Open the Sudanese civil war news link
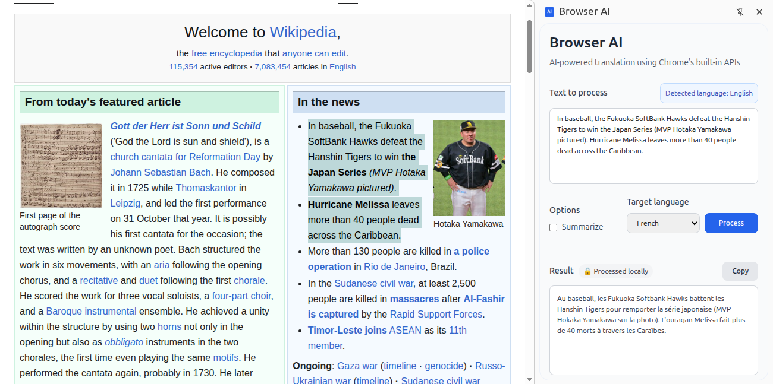 tap(373, 283)
